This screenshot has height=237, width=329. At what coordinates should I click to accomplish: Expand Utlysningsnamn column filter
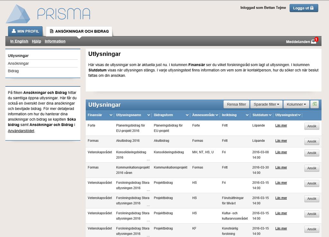[148, 115]
